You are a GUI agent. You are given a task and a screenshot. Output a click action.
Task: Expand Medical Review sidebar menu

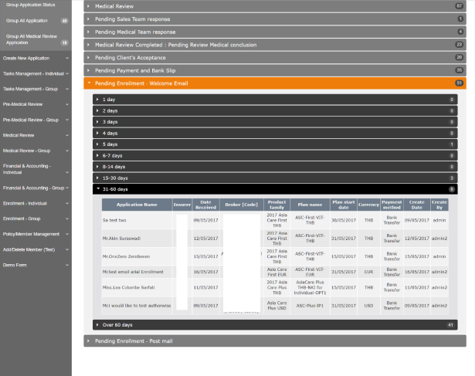[36, 135]
